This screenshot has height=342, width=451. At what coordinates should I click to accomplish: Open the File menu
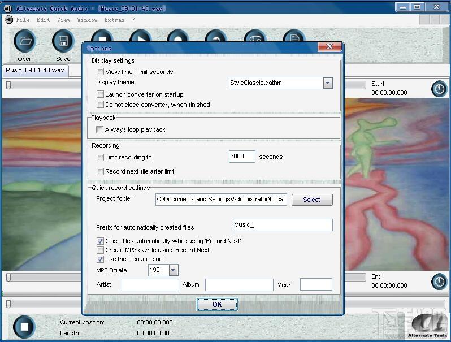pos(23,20)
